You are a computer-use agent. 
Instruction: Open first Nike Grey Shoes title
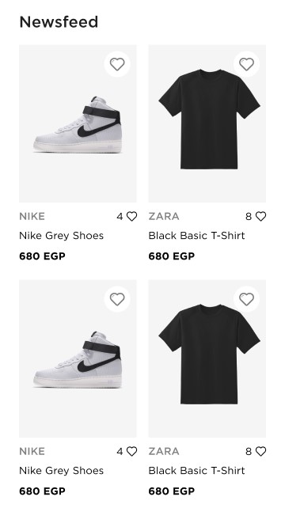[x=61, y=236]
